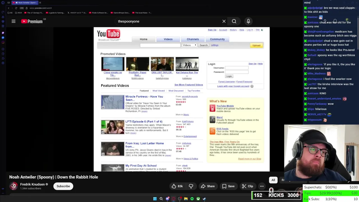Dislike the video with thumbs down

(x=191, y=186)
